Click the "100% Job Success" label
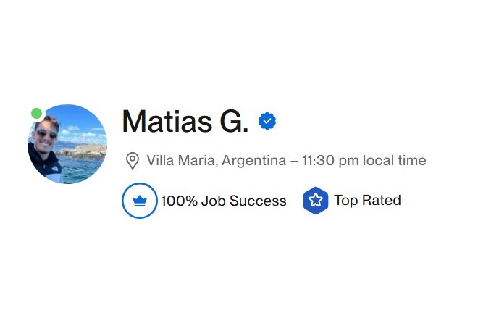This screenshot has width=499, height=326. (x=223, y=201)
